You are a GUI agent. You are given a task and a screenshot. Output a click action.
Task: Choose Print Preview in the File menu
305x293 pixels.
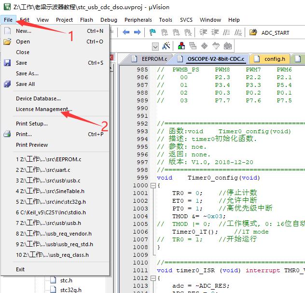(x=55, y=145)
